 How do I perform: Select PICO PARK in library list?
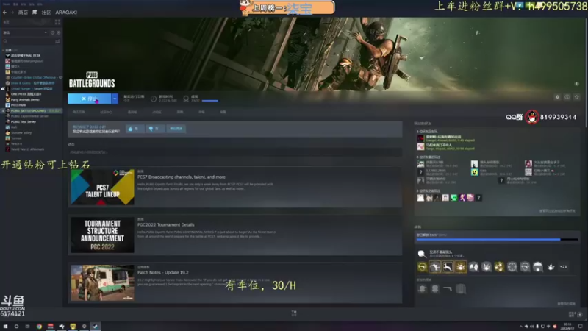(15, 105)
